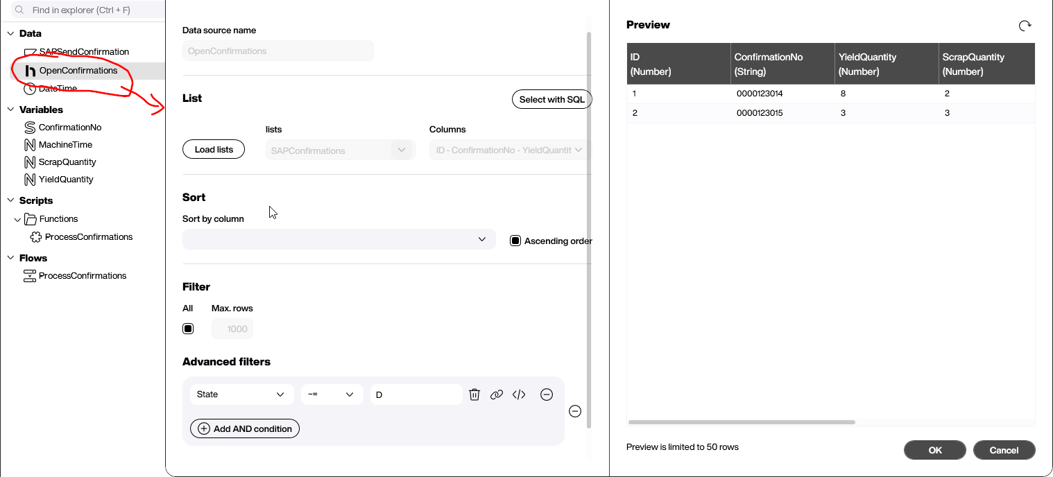Refresh the Preview with the reload icon
The width and height of the screenshot is (1053, 477).
pyautogui.click(x=1025, y=26)
